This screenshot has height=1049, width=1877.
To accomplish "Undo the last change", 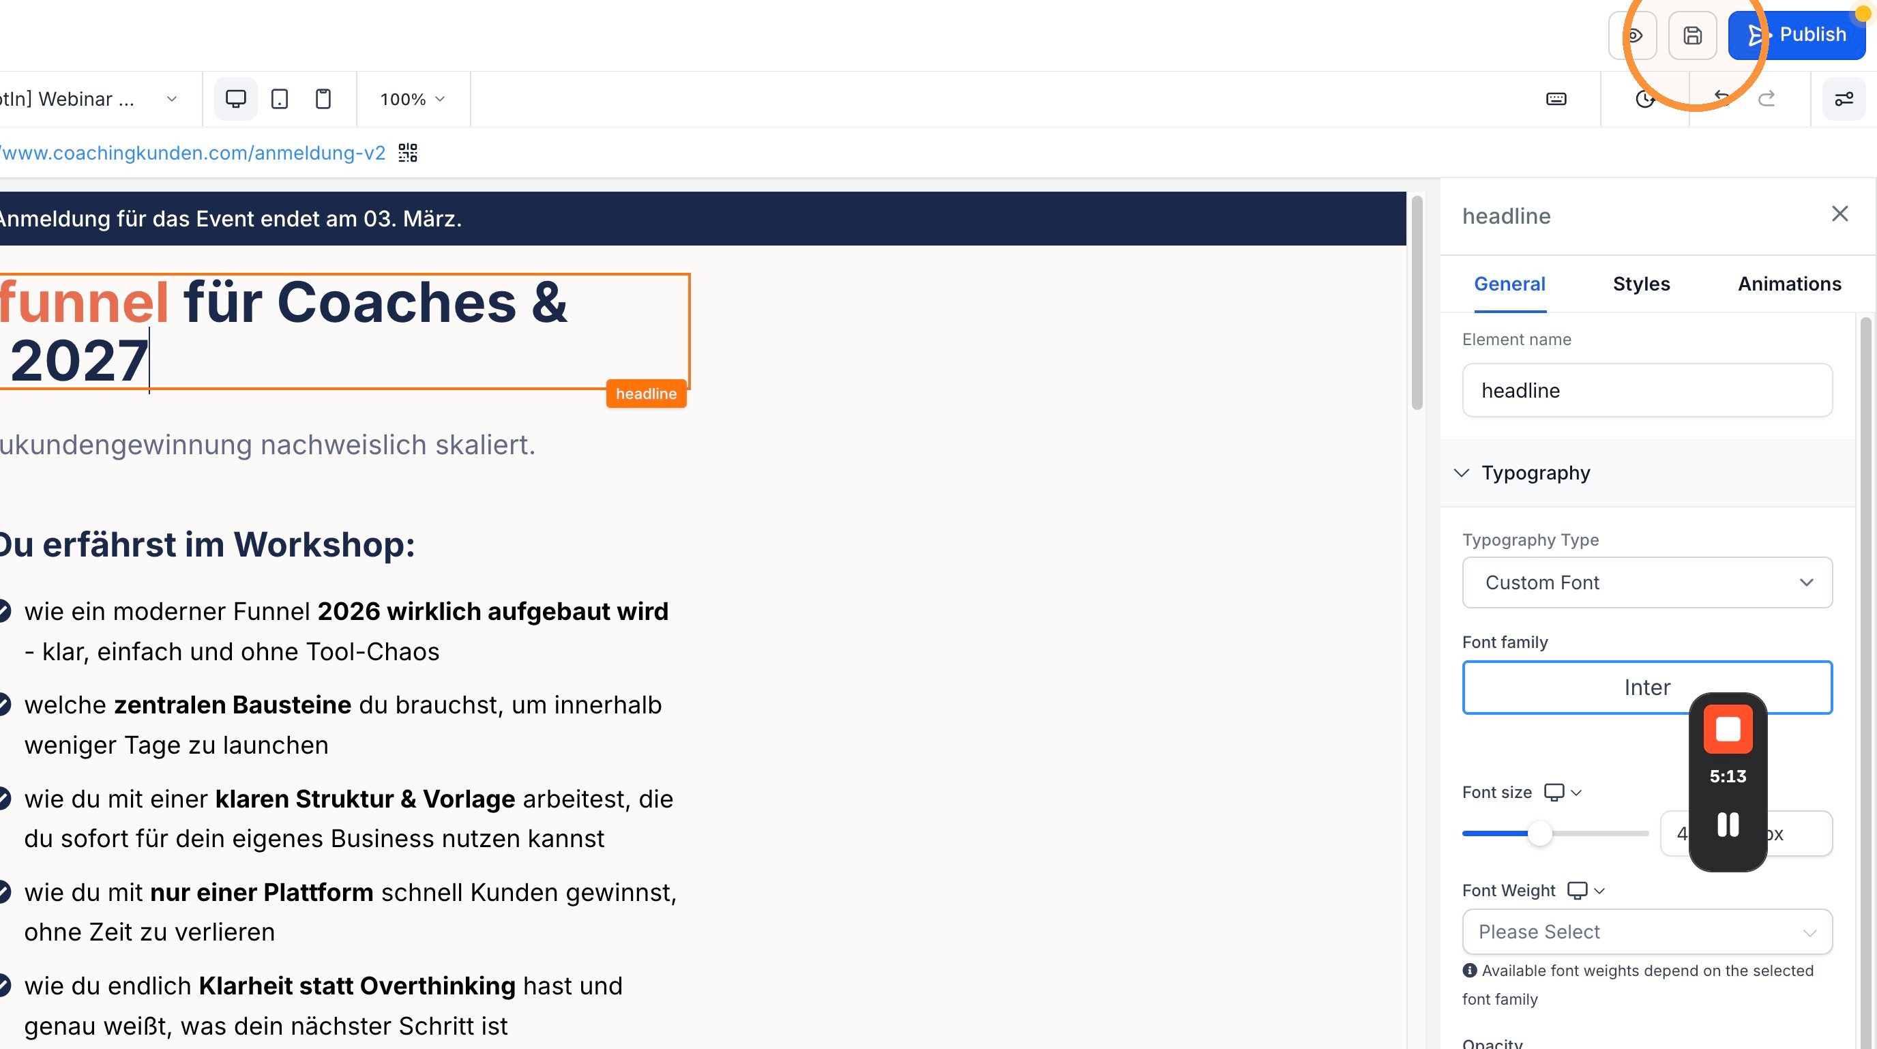I will click(1723, 98).
